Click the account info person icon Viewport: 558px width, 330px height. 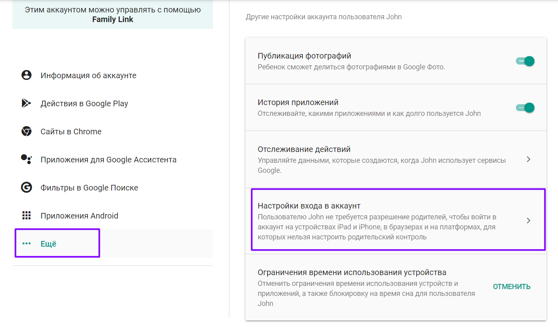pos(26,75)
